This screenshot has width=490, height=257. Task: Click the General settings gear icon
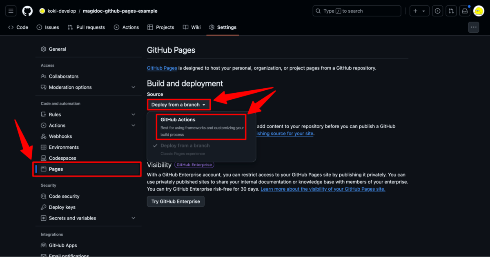point(44,49)
